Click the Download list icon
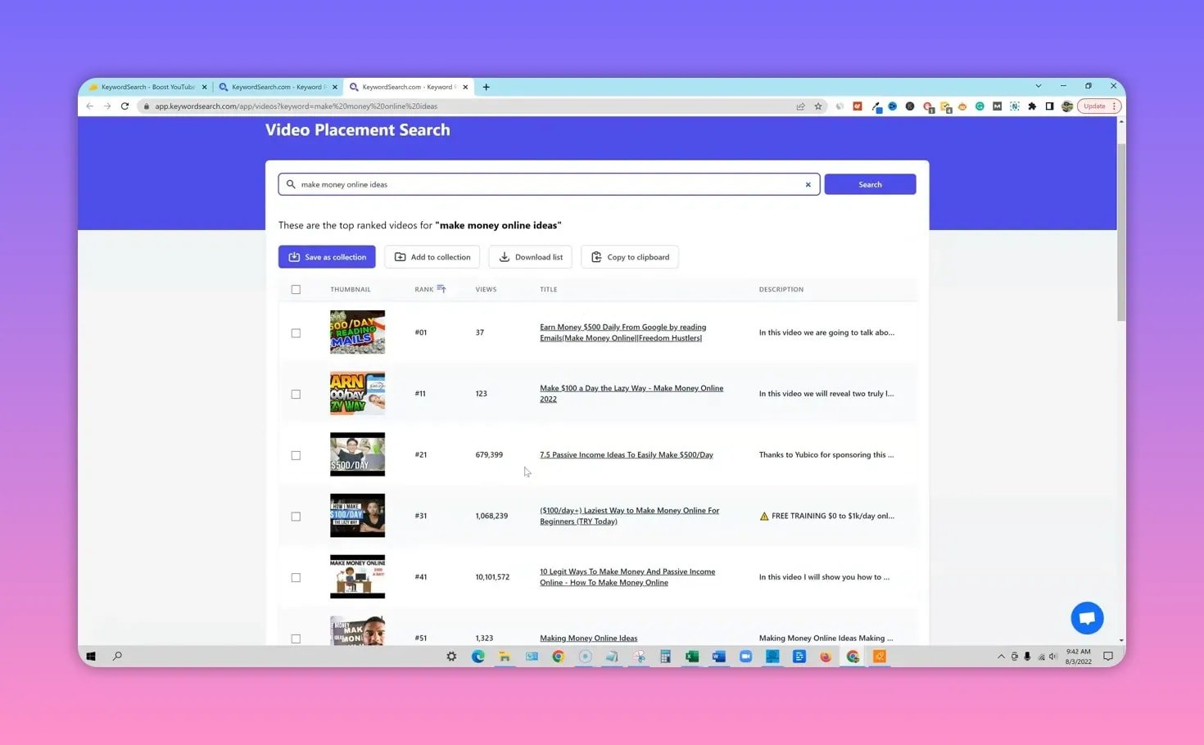 pyautogui.click(x=505, y=256)
